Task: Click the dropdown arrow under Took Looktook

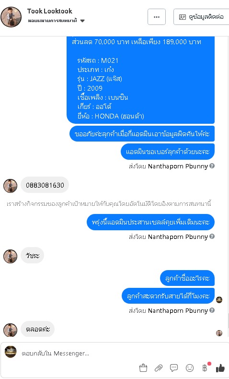Action: tap(82, 21)
